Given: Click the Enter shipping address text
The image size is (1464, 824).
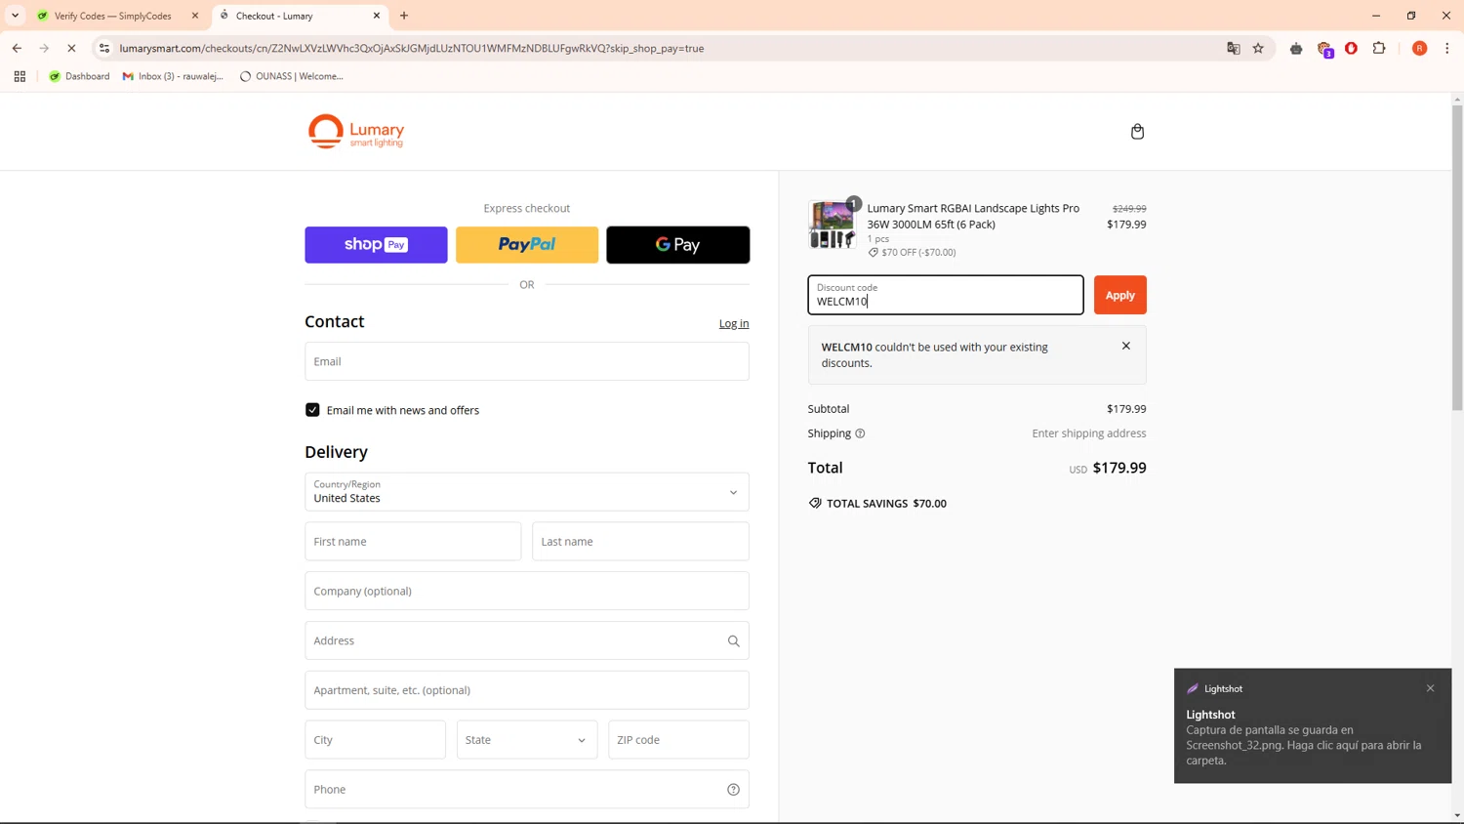Looking at the screenshot, I should [1089, 433].
